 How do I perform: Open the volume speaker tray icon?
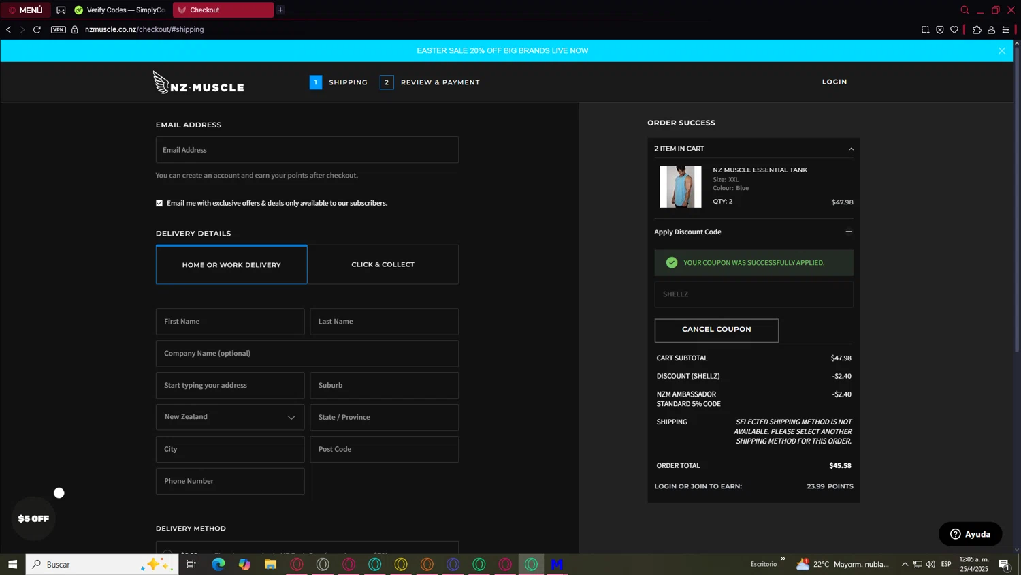click(x=930, y=565)
